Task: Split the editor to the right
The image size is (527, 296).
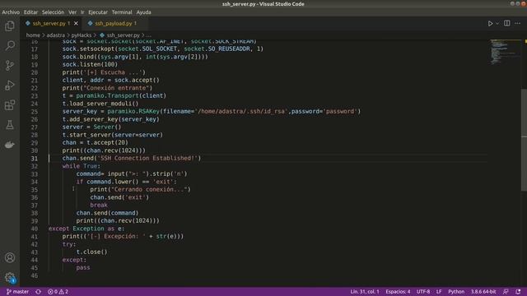Action: pos(507,23)
